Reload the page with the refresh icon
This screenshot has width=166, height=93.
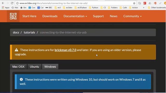[12, 3]
